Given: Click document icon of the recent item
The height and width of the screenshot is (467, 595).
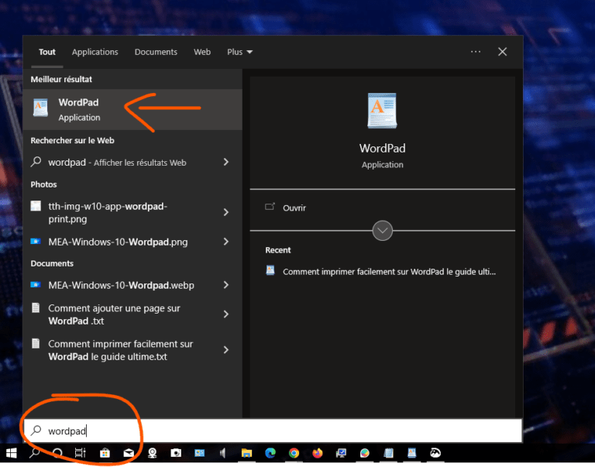Looking at the screenshot, I should tap(270, 270).
